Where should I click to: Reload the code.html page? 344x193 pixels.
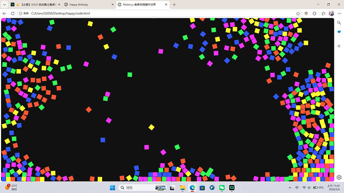click(12, 13)
